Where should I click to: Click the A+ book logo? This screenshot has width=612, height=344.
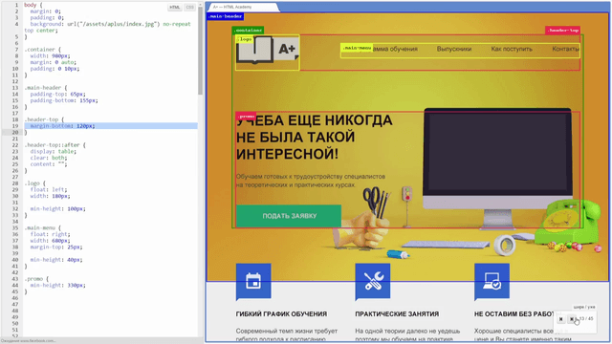[x=268, y=50]
